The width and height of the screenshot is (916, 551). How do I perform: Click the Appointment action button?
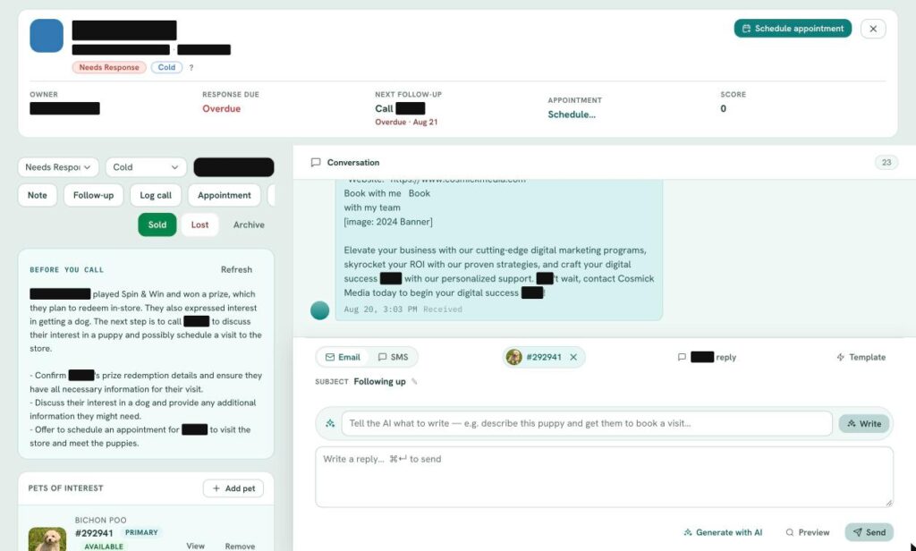pyautogui.click(x=225, y=195)
